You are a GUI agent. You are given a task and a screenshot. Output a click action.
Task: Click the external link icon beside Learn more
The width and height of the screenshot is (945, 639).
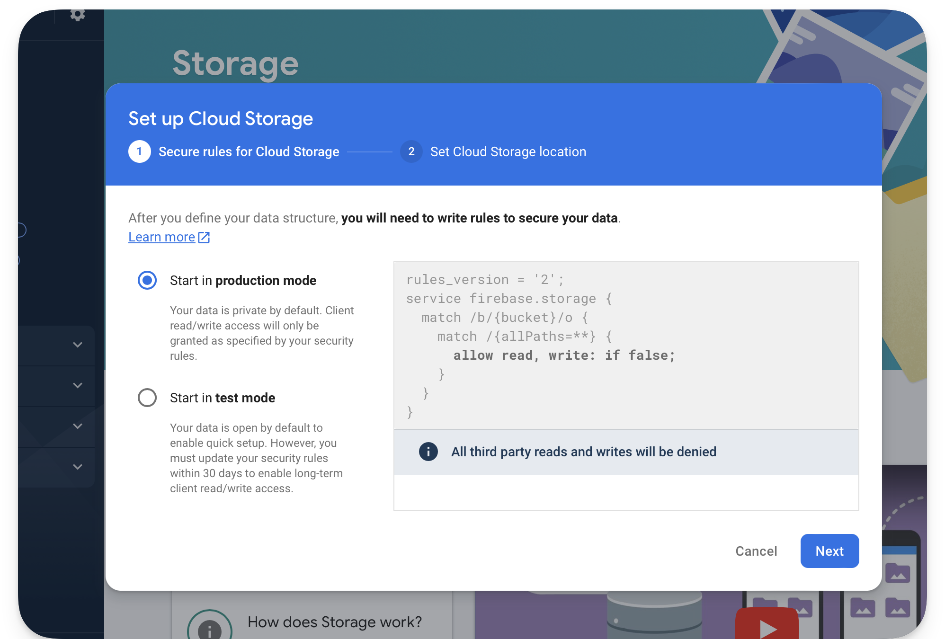tap(204, 237)
